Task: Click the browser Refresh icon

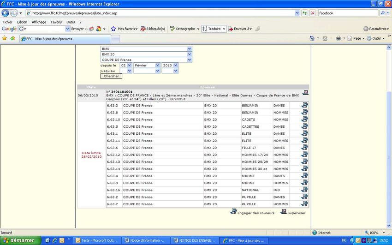Action: pos(305,13)
